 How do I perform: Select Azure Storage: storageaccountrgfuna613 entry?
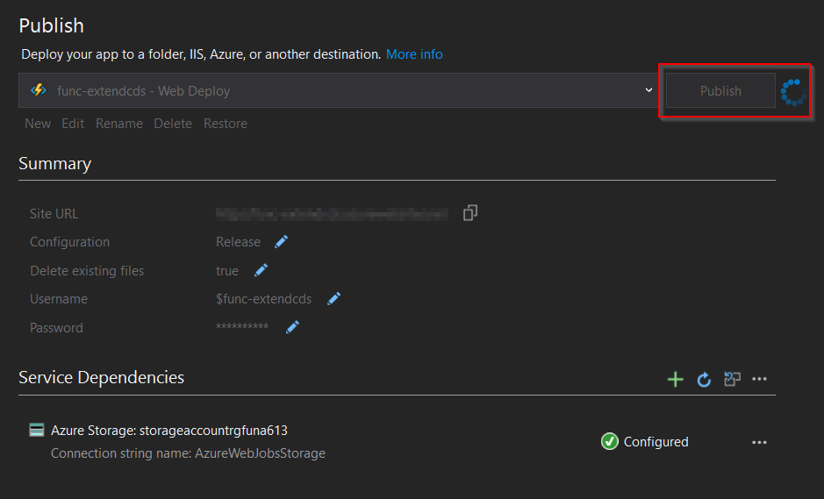169,431
